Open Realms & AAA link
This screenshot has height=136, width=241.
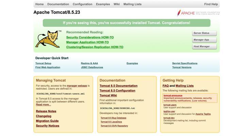pyautogui.click(x=90, y=63)
